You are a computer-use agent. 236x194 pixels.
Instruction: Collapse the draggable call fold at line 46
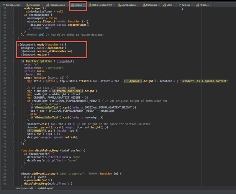coord(14,61)
